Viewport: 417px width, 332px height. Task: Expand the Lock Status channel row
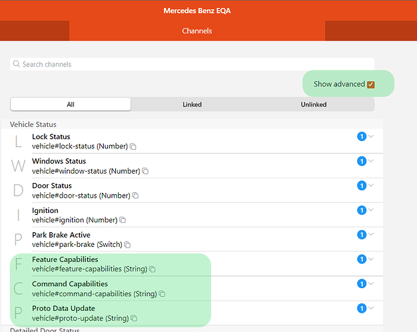coord(371,136)
